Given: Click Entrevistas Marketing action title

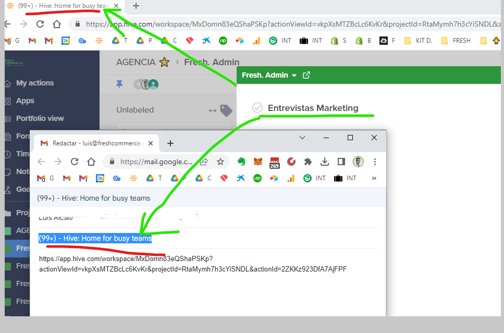Looking at the screenshot, I should [313, 108].
